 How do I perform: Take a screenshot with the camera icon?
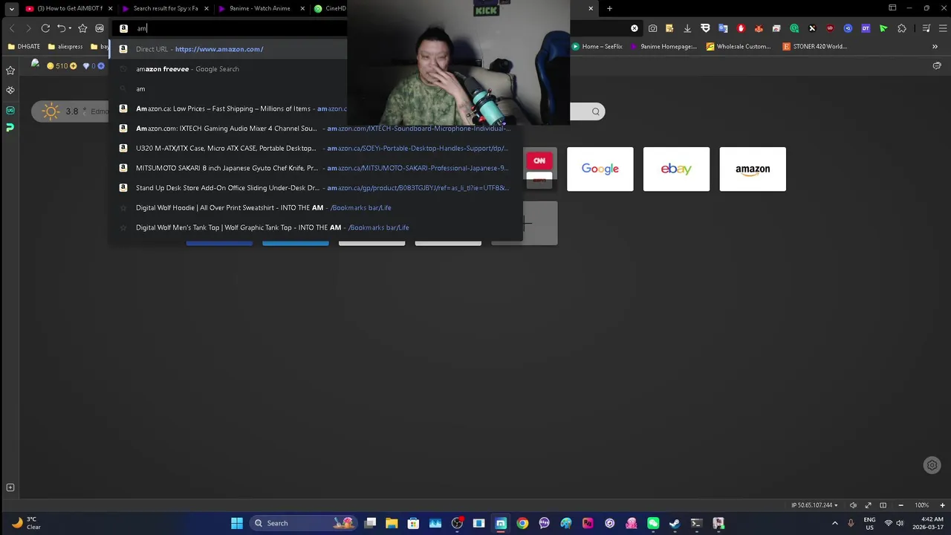point(652,28)
